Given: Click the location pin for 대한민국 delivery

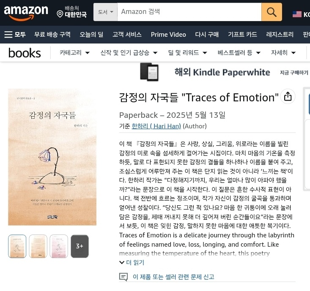Looking at the screenshot, I should (60, 14).
